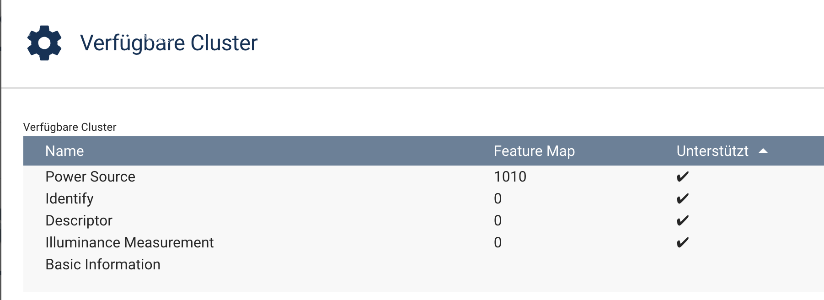
Task: Click the Feature Map value 1010
Action: point(510,177)
